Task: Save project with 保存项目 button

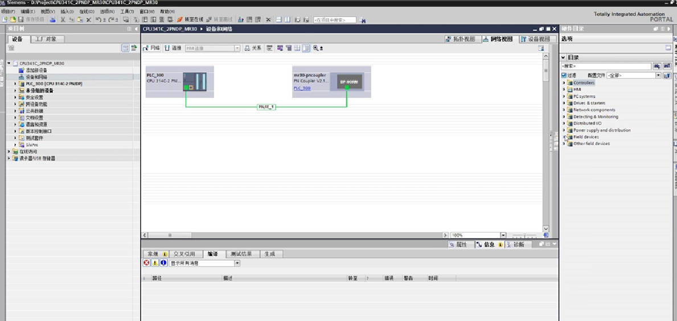Action: pos(32,19)
